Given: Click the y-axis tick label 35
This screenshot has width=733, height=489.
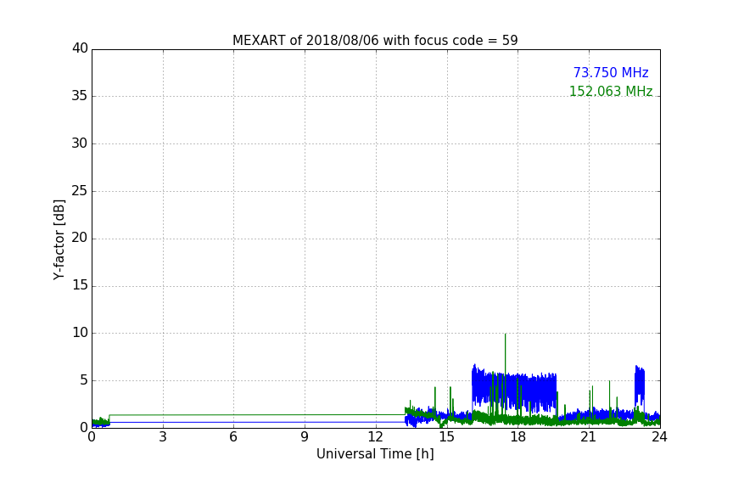Looking at the screenshot, I should (80, 96).
